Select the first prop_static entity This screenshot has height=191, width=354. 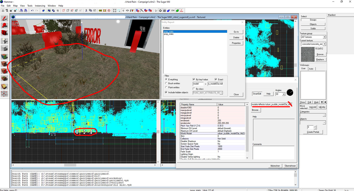pos(195,32)
